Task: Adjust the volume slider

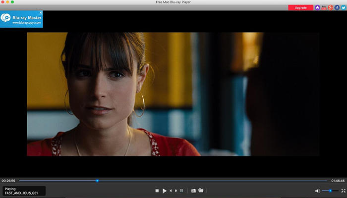Action: (330, 191)
